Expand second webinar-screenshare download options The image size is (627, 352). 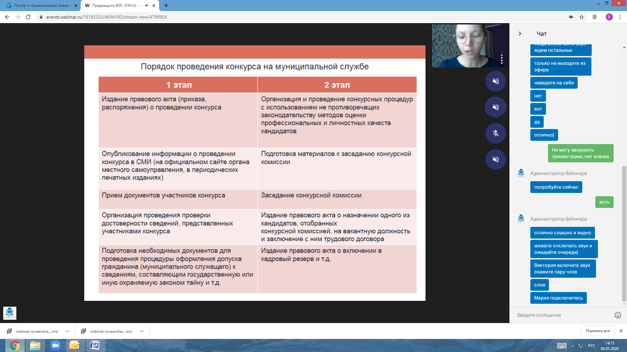(x=142, y=331)
